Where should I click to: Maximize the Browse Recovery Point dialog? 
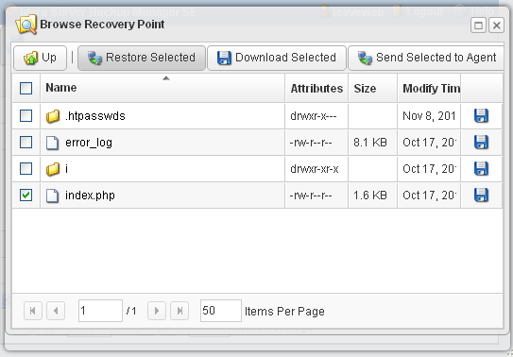pos(478,25)
